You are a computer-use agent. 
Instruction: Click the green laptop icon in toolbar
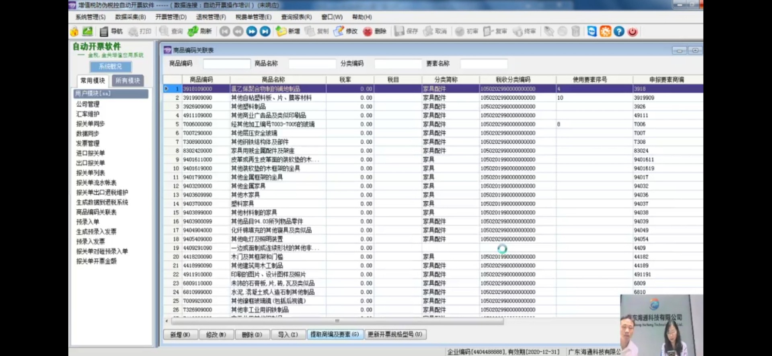(88, 31)
